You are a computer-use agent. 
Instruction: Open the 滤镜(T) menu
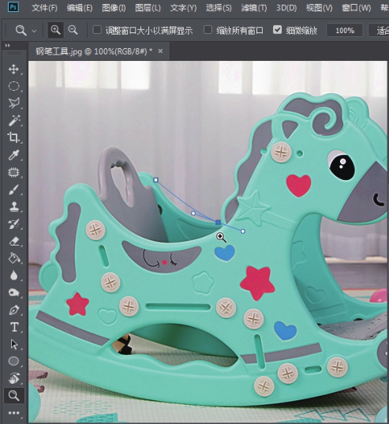tap(254, 8)
